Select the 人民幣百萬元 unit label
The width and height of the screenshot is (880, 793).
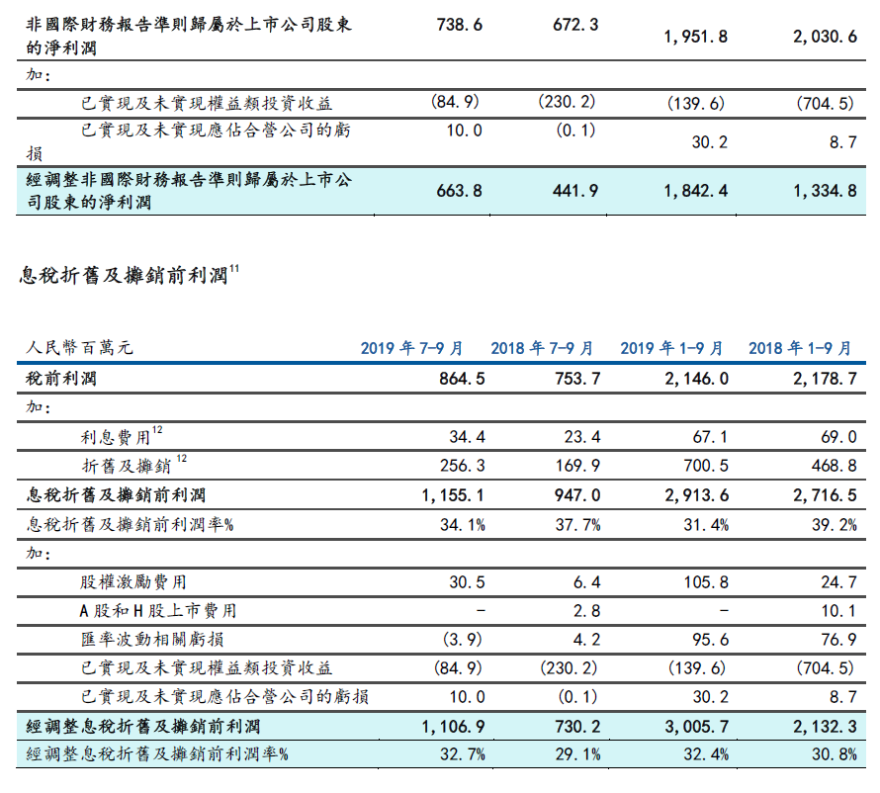tap(76, 348)
